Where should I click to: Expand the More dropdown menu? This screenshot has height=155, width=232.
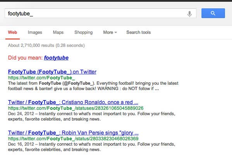coord(110,32)
